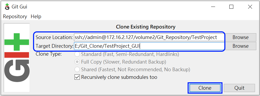Open the Repository menu
This screenshot has height=96, width=260.
tap(15, 17)
